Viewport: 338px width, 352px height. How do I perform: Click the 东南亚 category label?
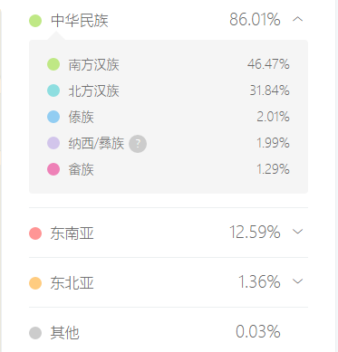[x=72, y=233]
